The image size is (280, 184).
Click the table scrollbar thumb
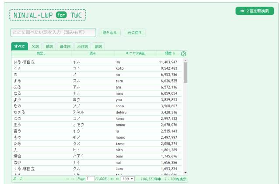[x=185, y=72]
